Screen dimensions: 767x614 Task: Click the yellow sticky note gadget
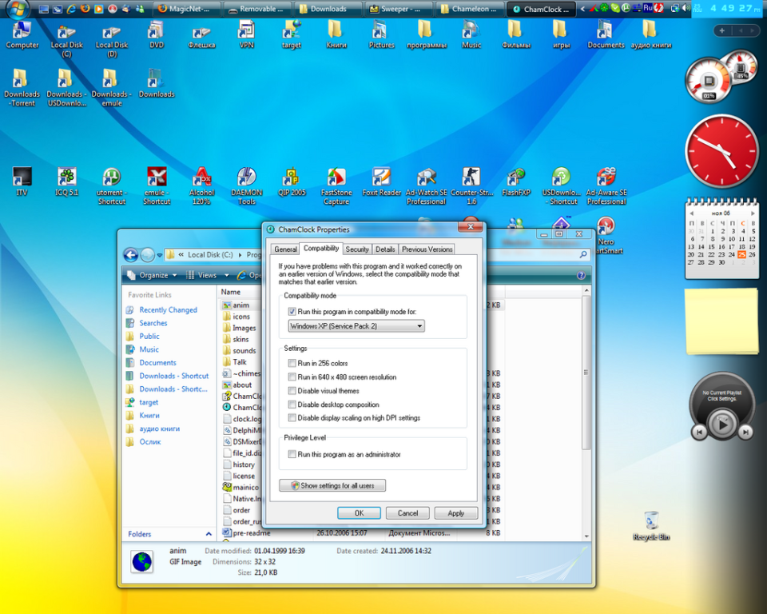(x=722, y=321)
